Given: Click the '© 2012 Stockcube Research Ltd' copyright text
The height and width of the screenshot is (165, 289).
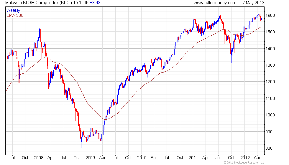Looking at the screenshot, I should click(x=244, y=163).
